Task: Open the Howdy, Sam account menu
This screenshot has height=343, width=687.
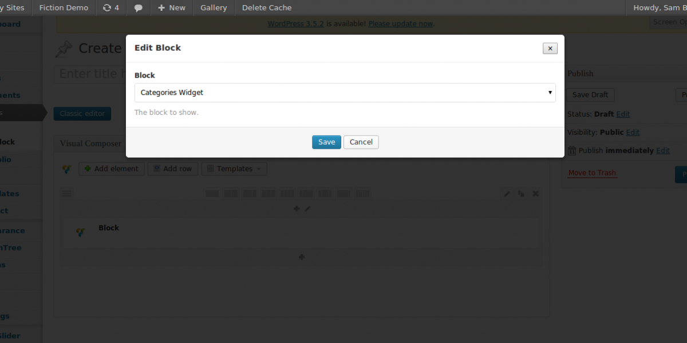Action: tap(659, 8)
